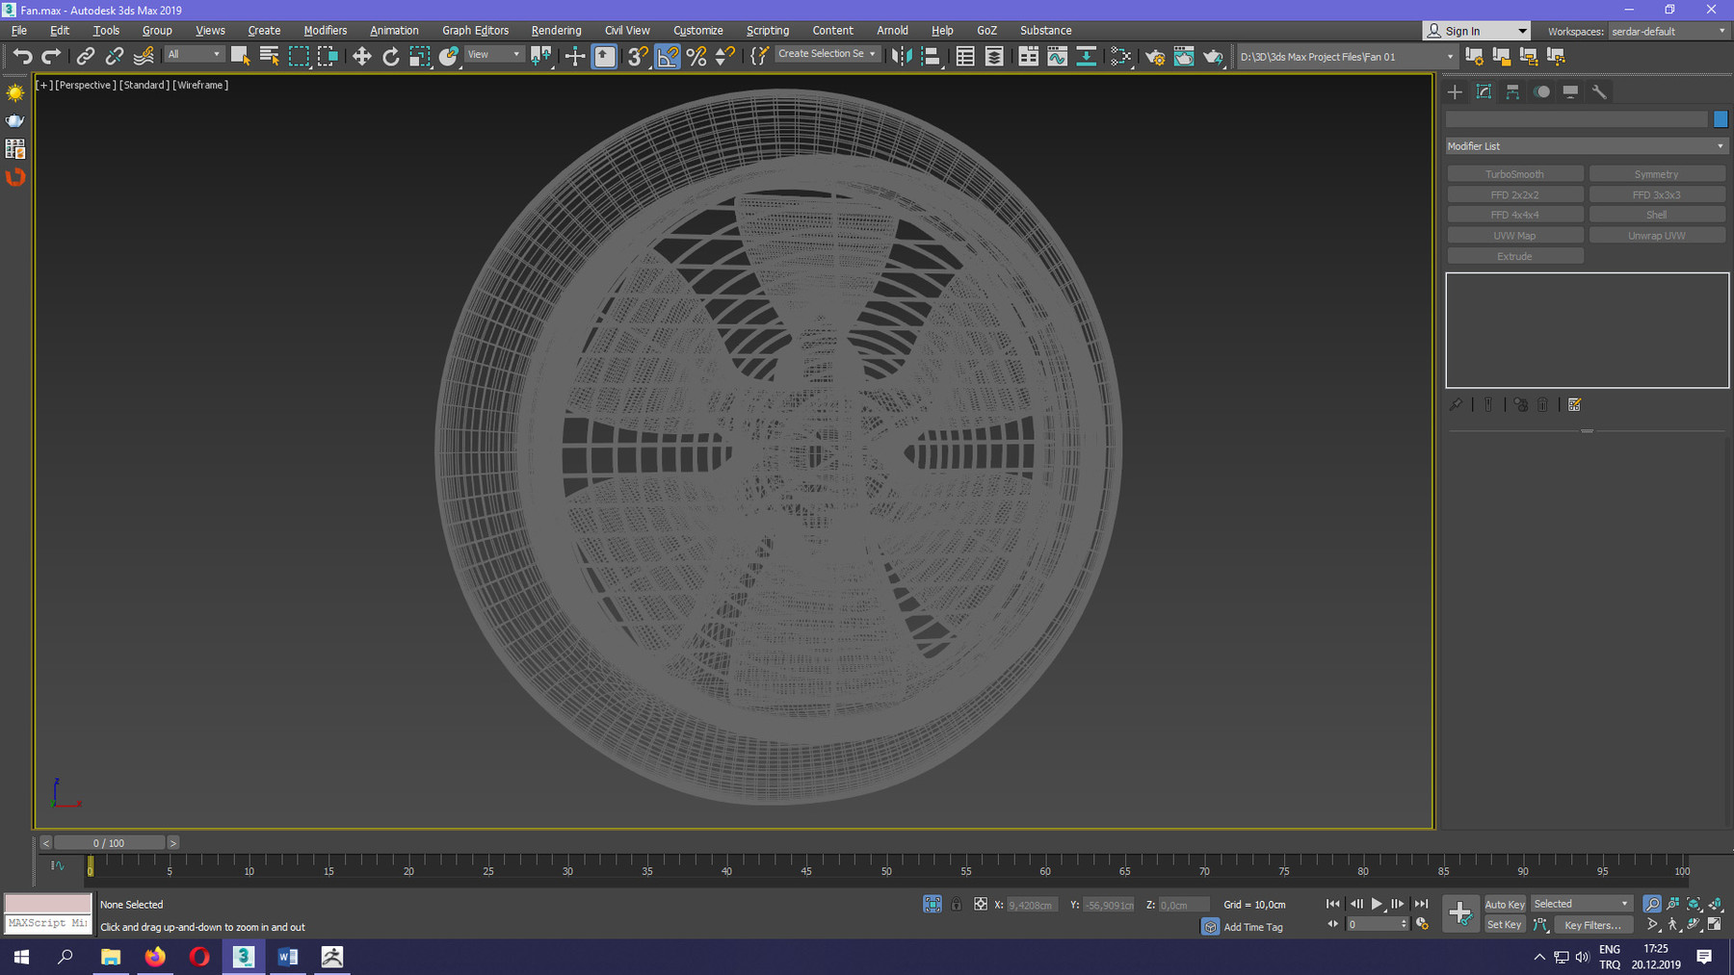Open Key Filters dialog

click(1593, 924)
